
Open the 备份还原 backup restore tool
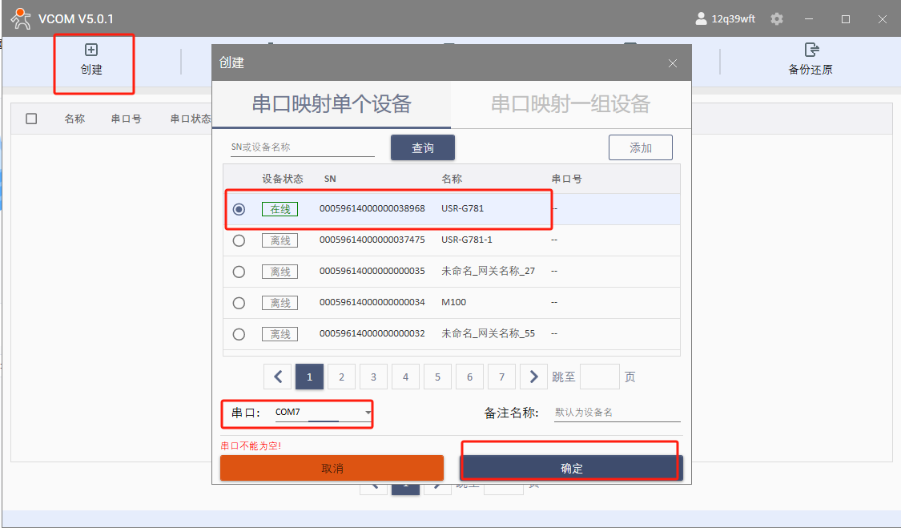810,58
